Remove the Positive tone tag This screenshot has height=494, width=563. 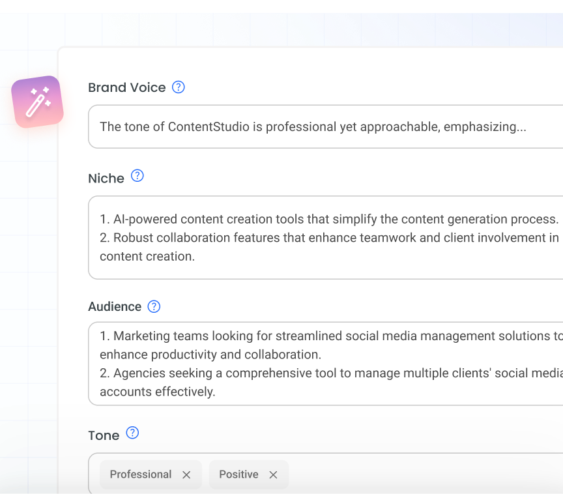coord(273,474)
